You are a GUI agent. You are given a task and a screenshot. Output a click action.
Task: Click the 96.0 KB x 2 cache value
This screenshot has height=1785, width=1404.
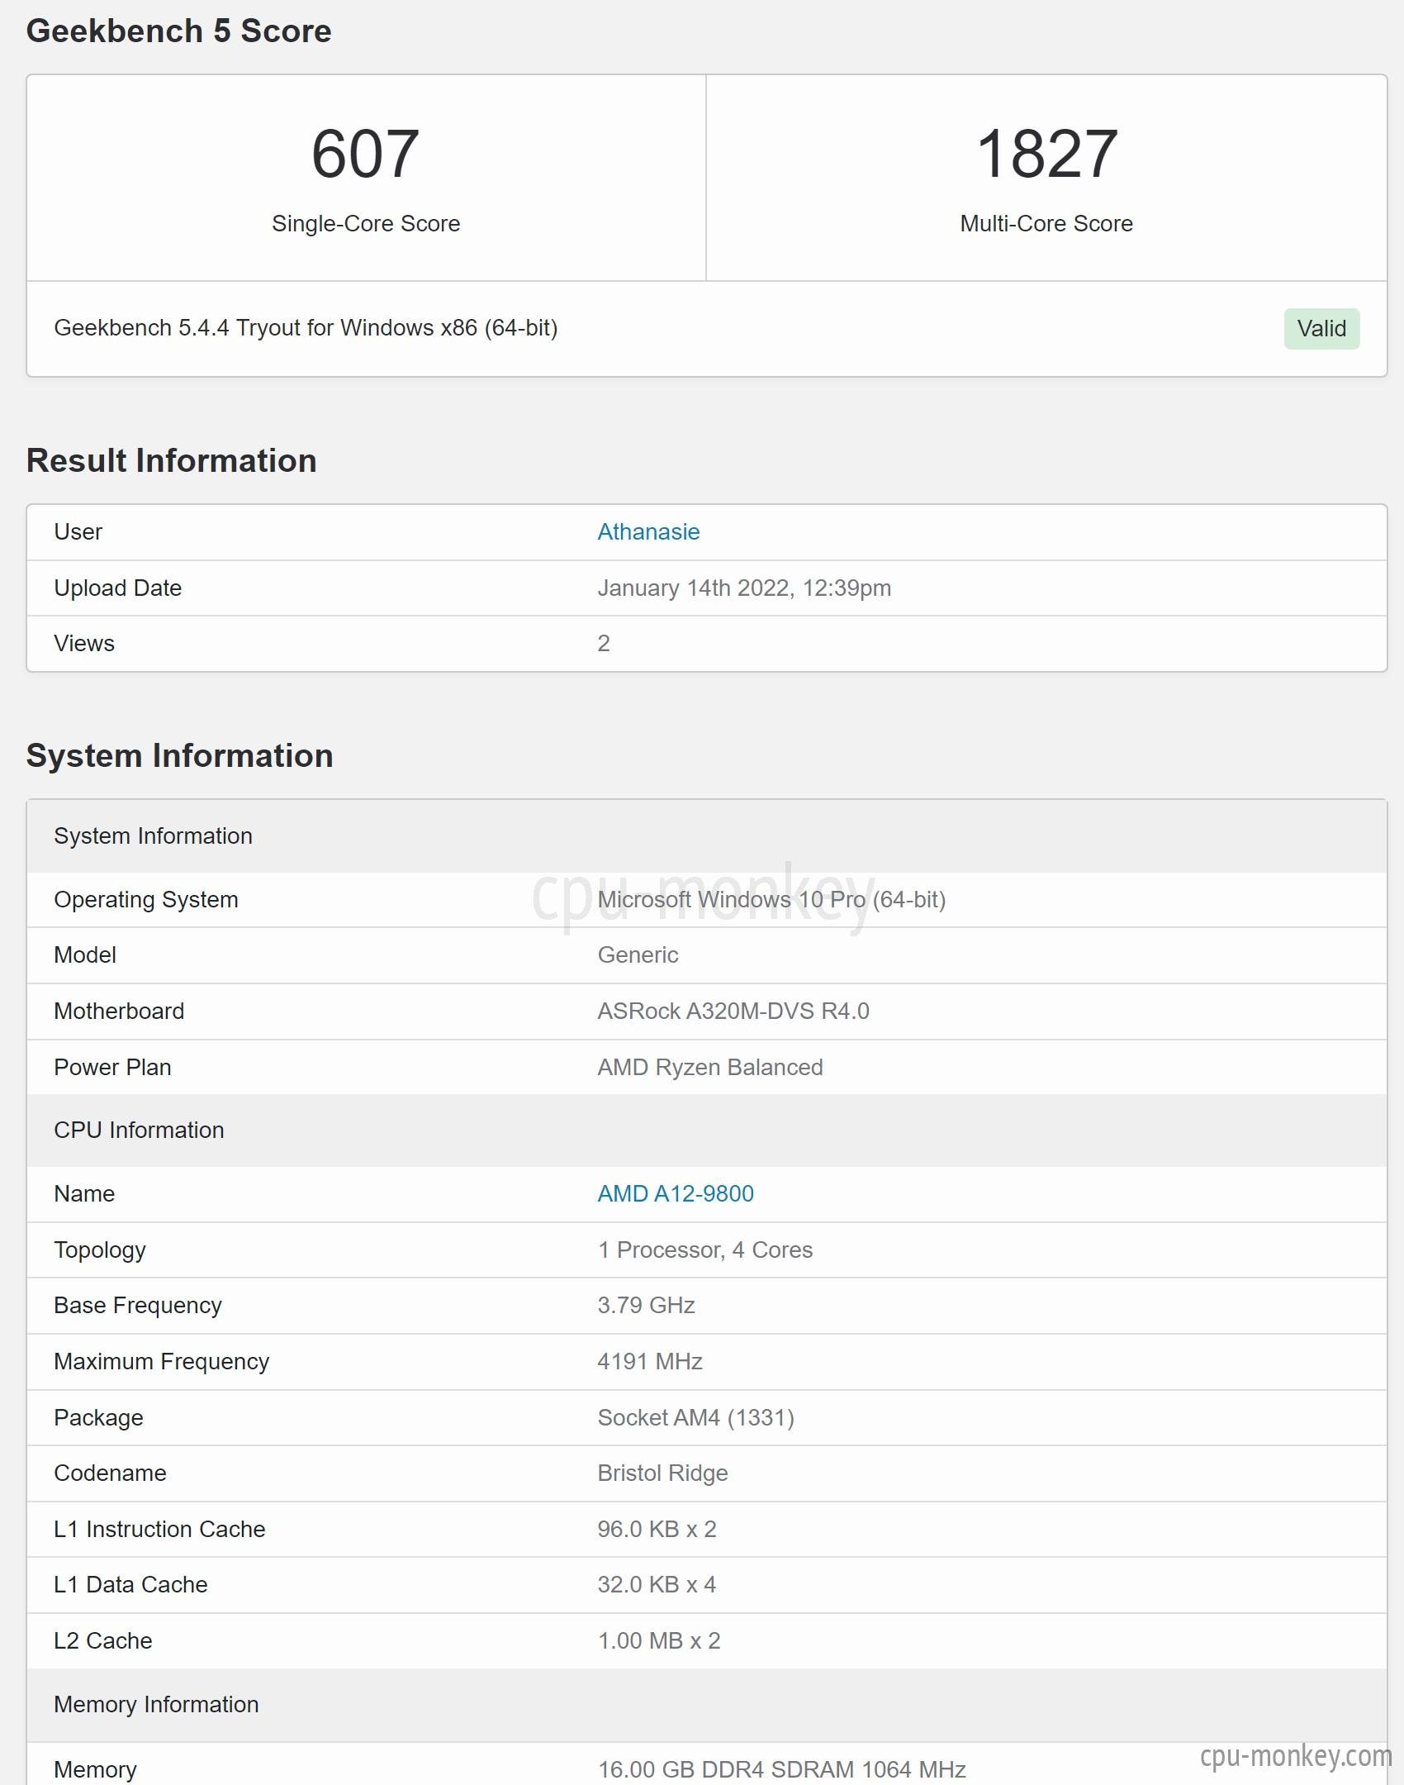point(657,1529)
